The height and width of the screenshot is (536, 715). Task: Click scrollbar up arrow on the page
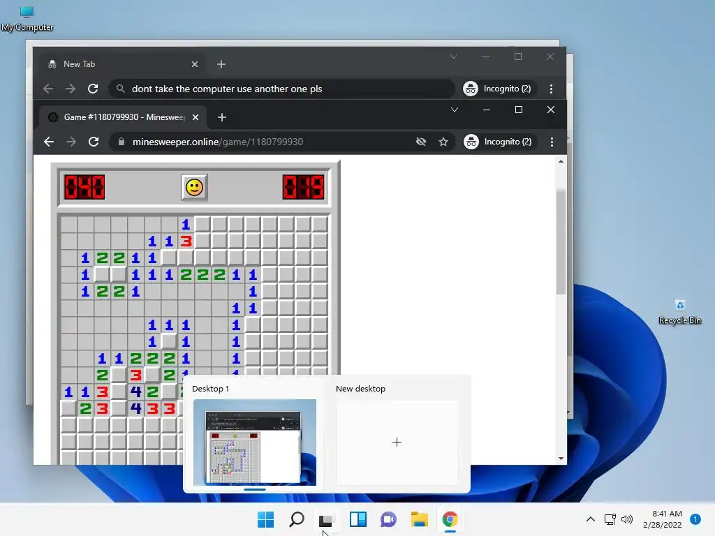[x=561, y=161]
